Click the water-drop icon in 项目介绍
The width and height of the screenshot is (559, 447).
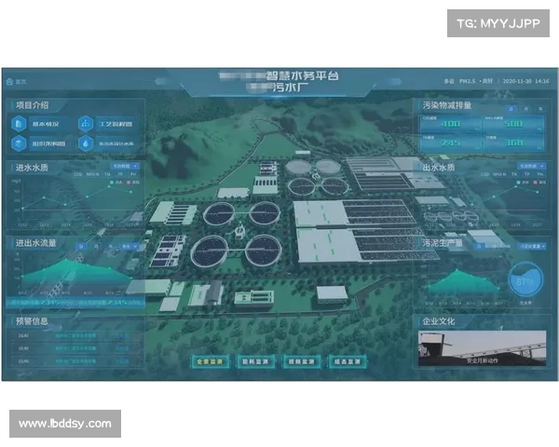[x=86, y=143]
